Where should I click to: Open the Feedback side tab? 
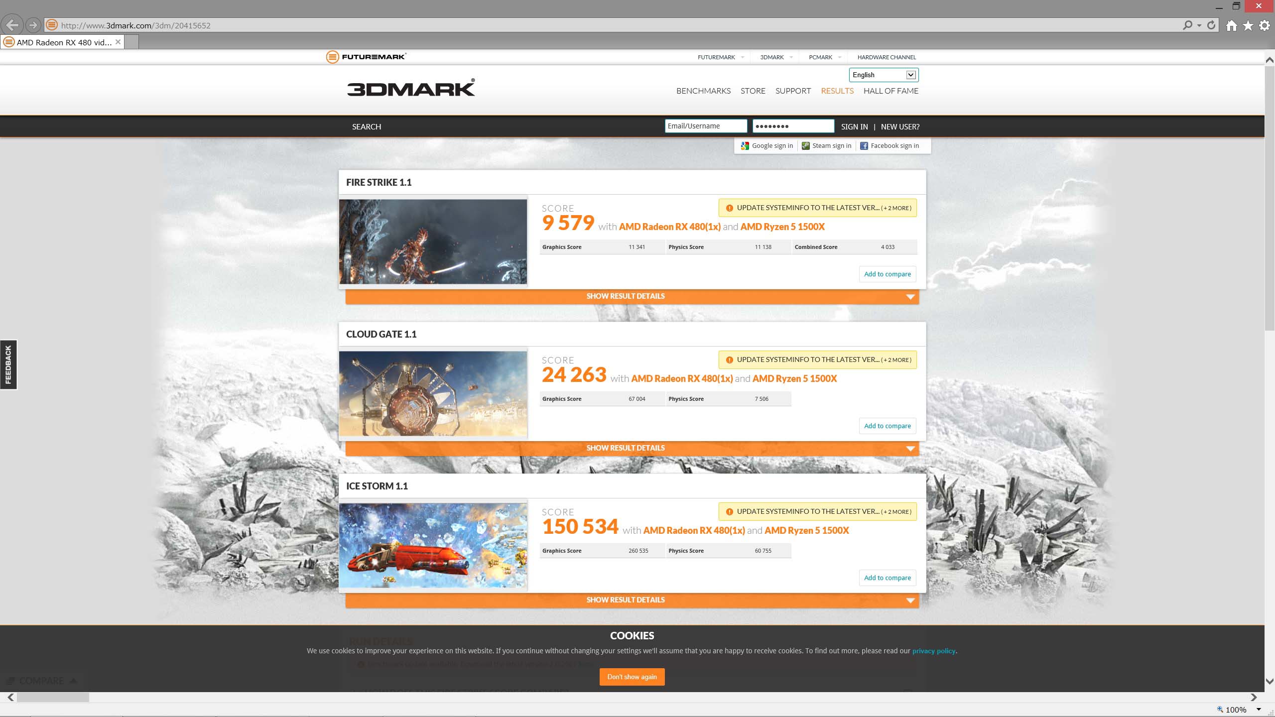click(x=8, y=364)
